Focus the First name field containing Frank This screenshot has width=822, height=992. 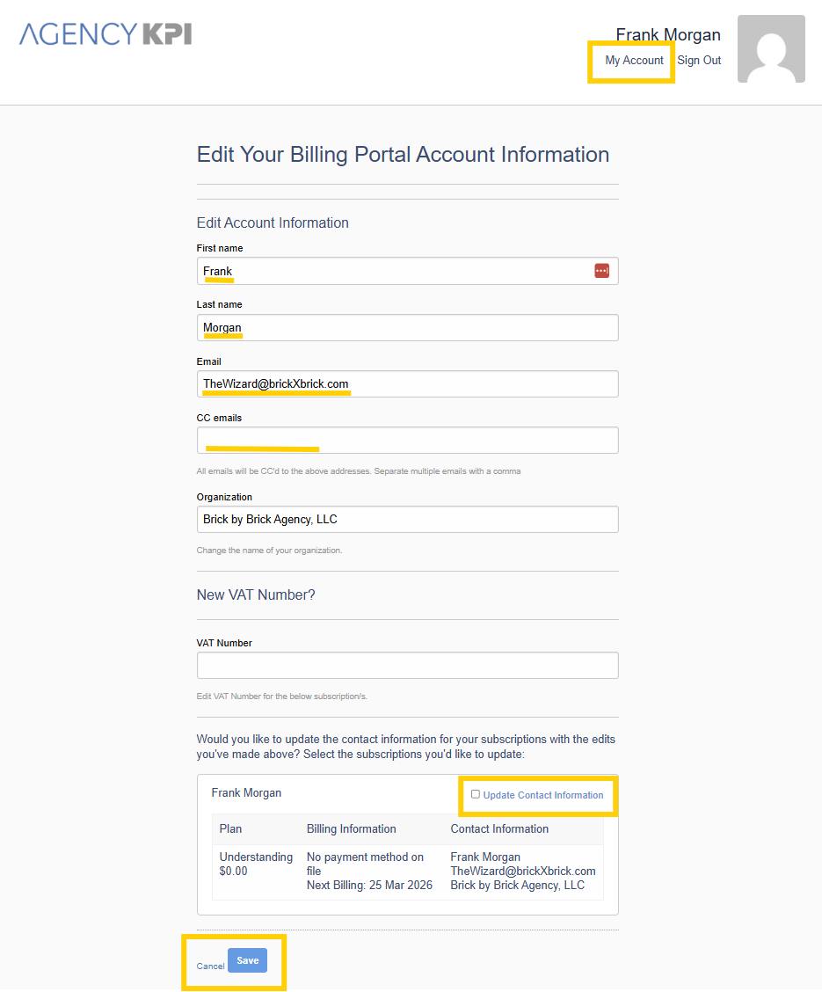(396, 271)
